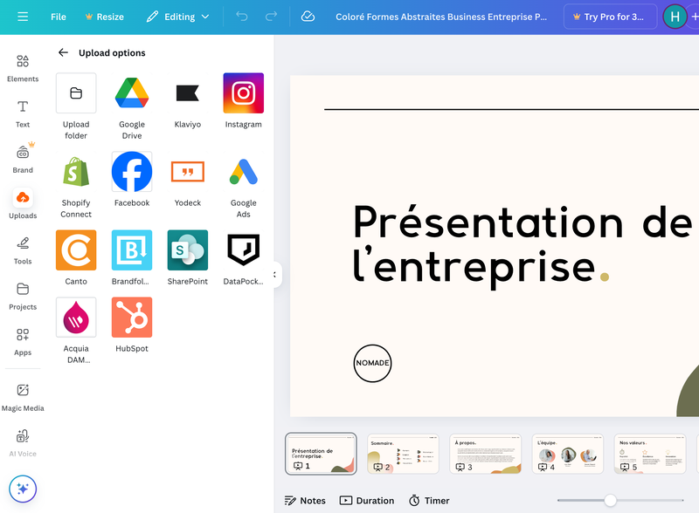Screen dimensions: 699x513
Task: Expand the Editing mode dropdown
Action: coord(178,17)
